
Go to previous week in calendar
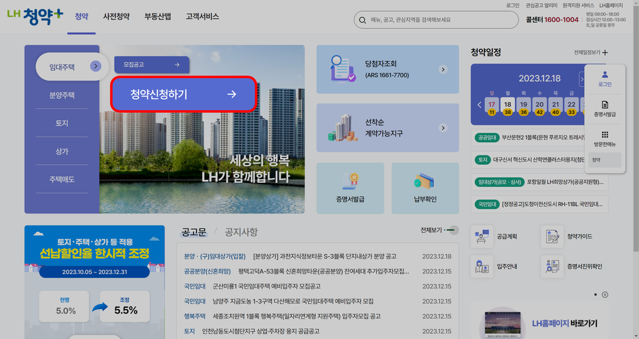point(479,105)
